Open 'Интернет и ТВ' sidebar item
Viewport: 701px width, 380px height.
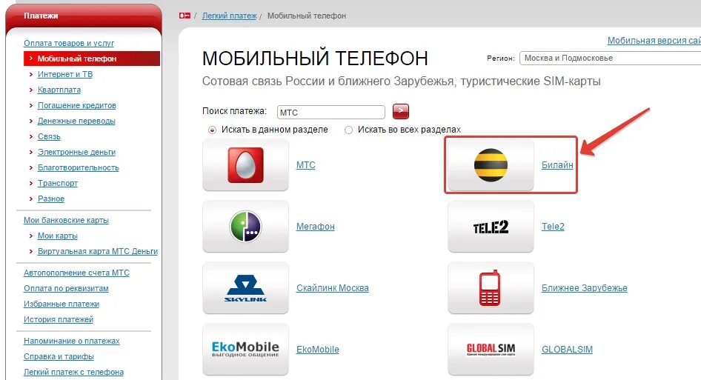click(x=64, y=74)
